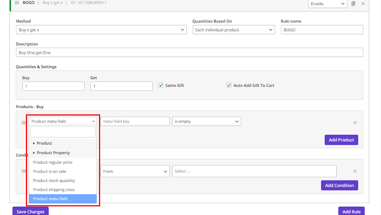Click the Save Changes button

tap(31, 212)
